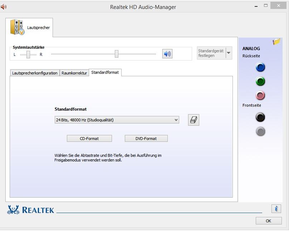Viewport: 289px width, 232px height.
Task: Click the gray front audio jack
Action: point(260,131)
